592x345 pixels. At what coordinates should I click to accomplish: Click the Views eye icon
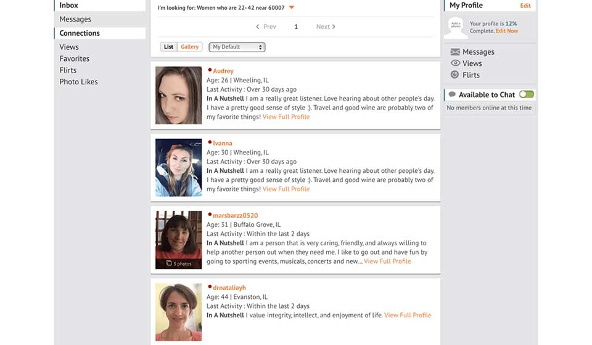[x=455, y=63]
